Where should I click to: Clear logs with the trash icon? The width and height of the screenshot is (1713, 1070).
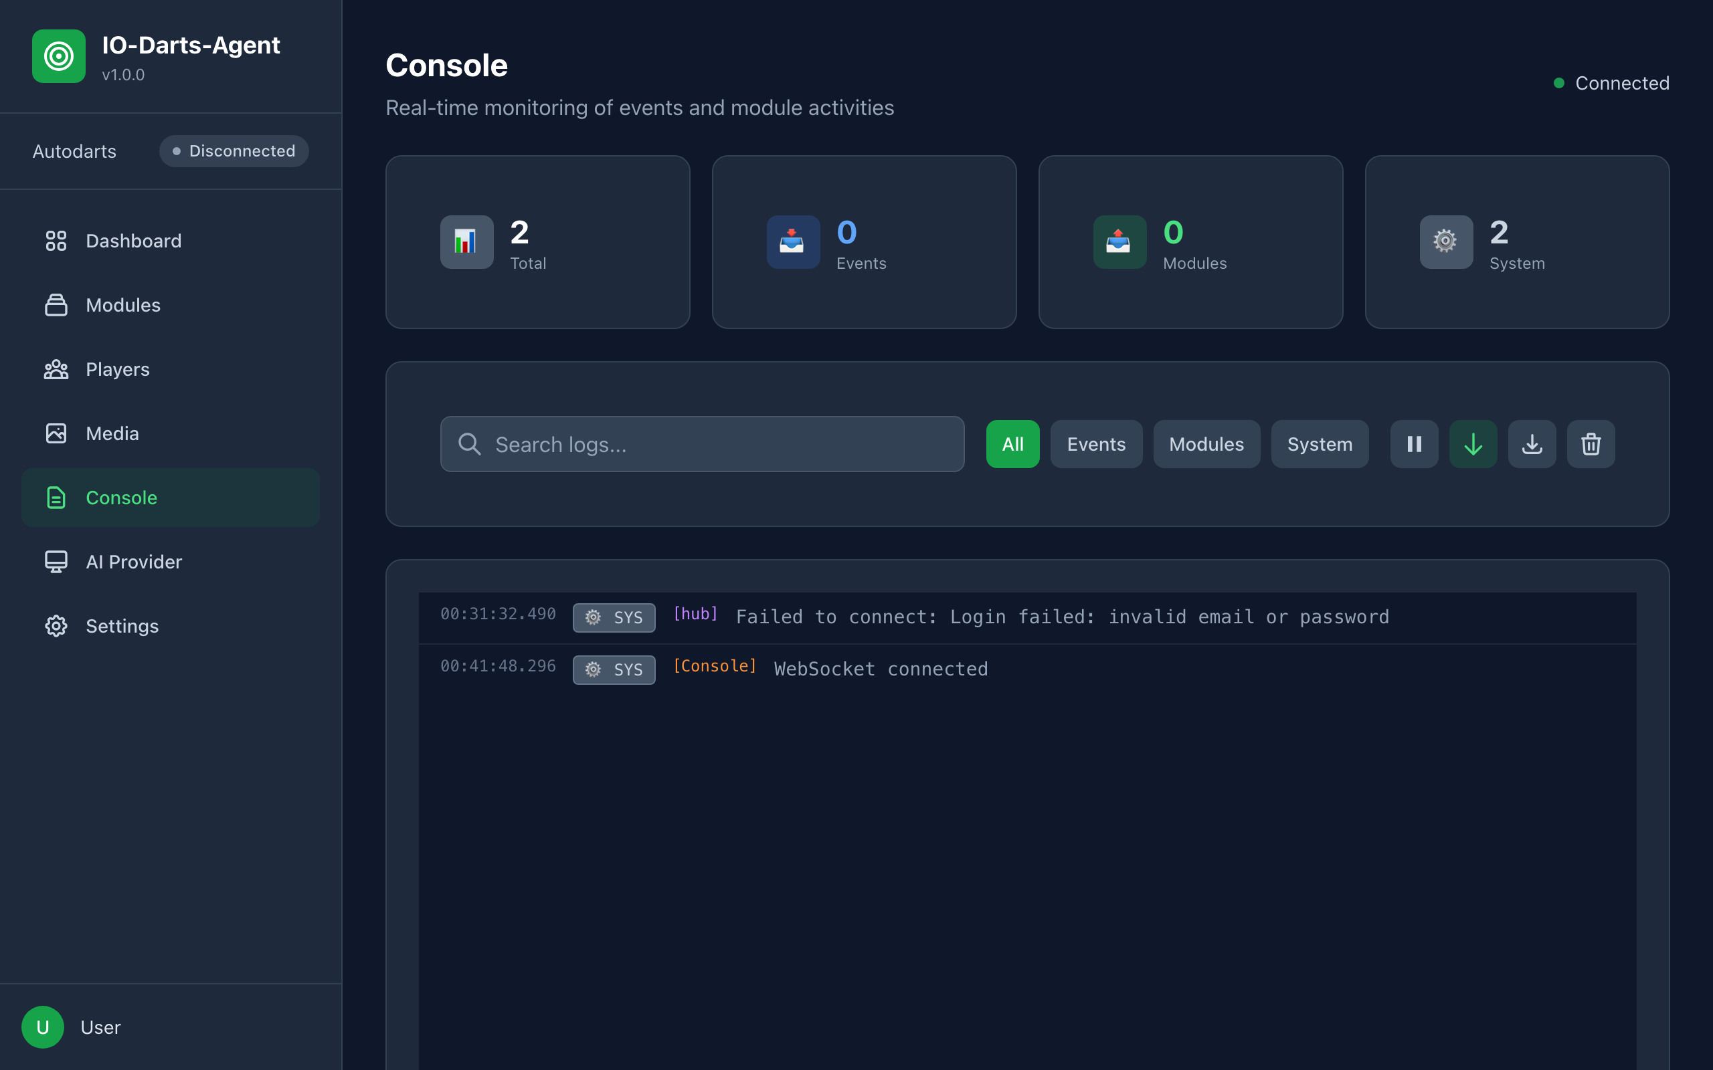tap(1591, 443)
